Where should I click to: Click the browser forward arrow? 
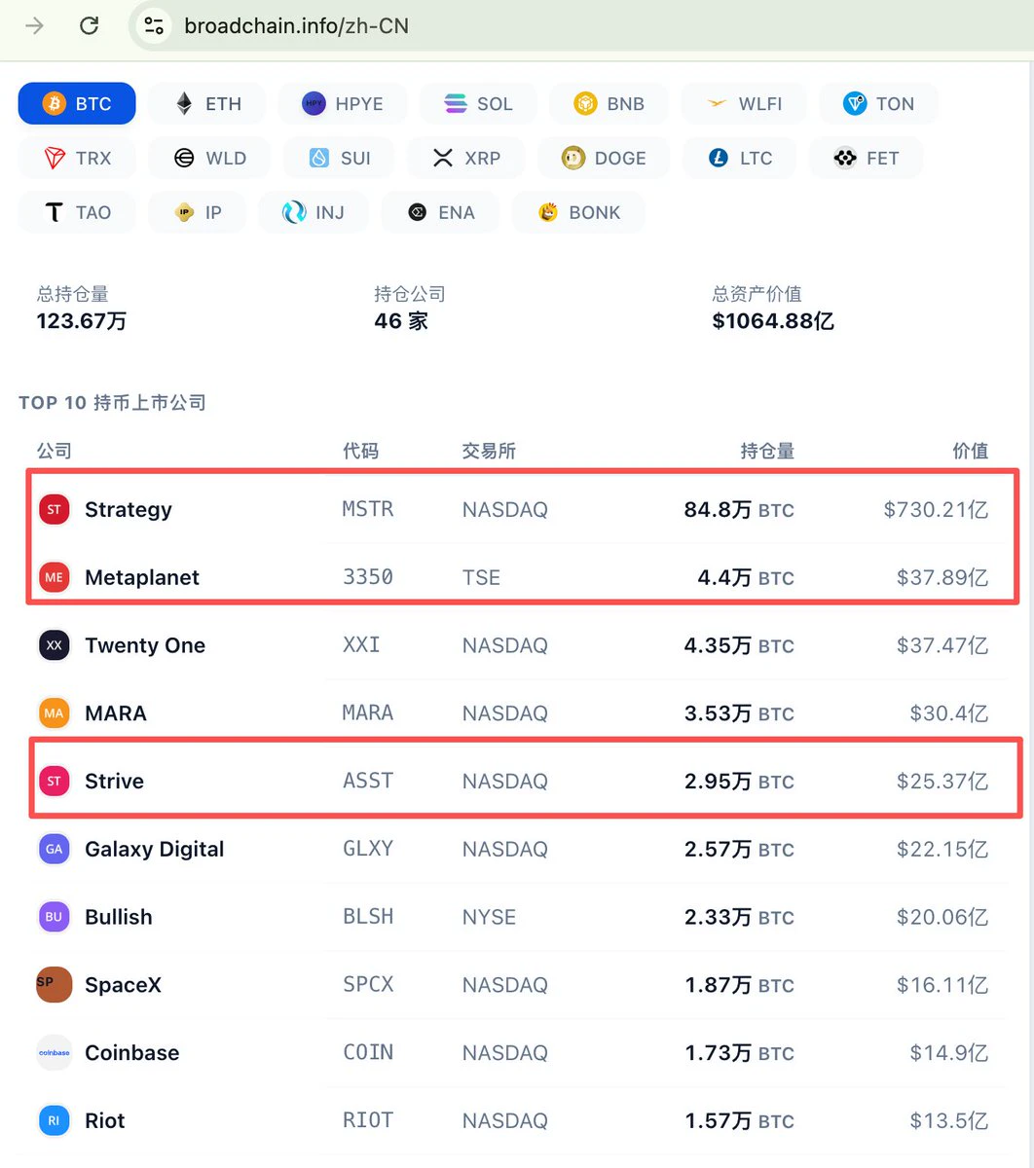pos(34,25)
